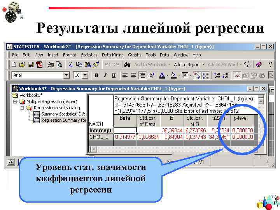Click the A-to-B replace icon
Screen dimensions: 280x210
pos(247,65)
